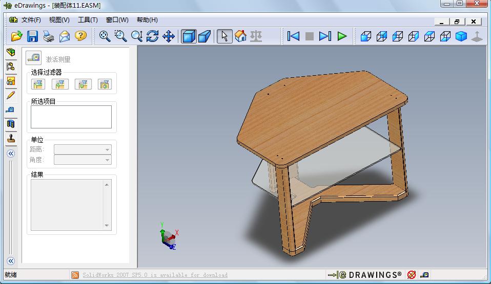
Task: Send the drawing via the envelope icon
Action: pyautogui.click(x=65, y=36)
